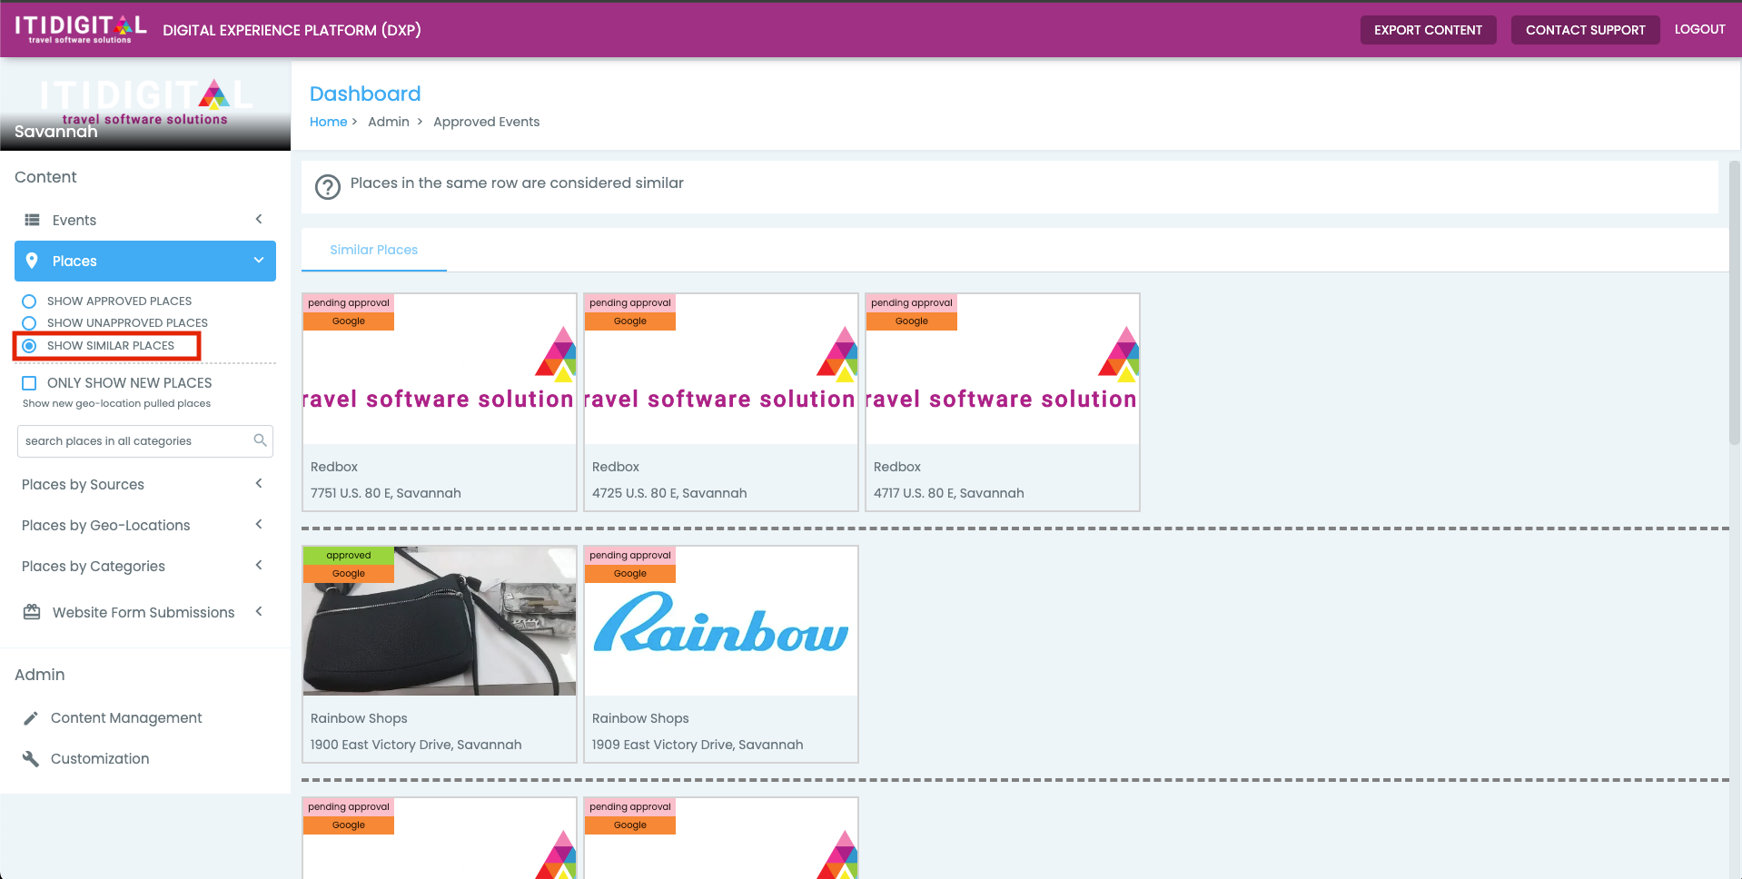Click the Dashboard page heading
The width and height of the screenshot is (1742, 879).
tap(365, 94)
